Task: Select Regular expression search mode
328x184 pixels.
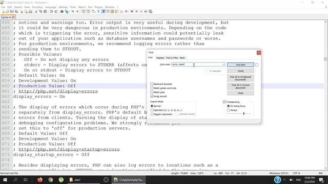Action: 152,114
